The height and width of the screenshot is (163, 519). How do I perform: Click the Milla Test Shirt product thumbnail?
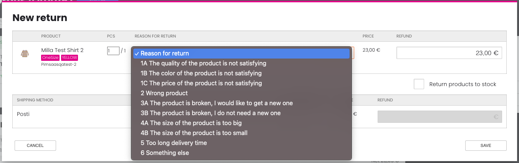(25, 54)
